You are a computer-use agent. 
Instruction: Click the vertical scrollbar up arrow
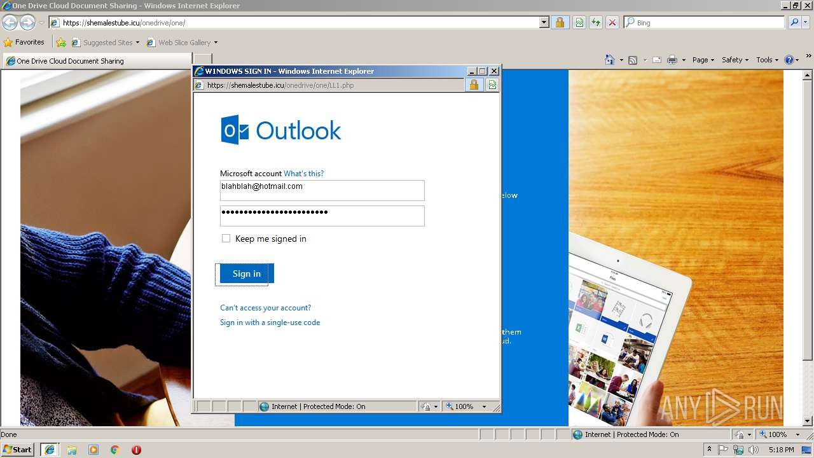point(808,74)
